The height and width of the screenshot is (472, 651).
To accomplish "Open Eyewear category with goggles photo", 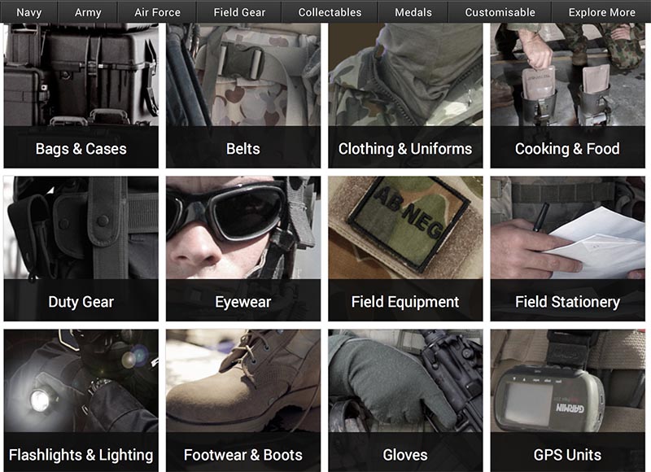I will pos(243,249).
